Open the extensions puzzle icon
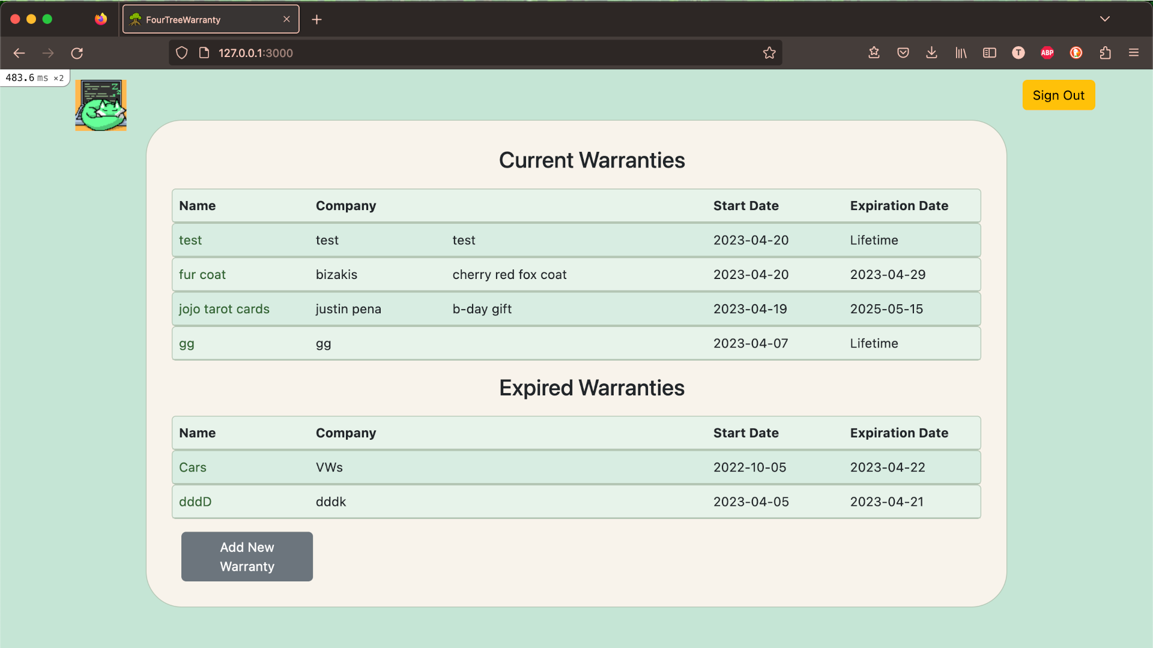This screenshot has width=1153, height=648. click(x=1105, y=53)
